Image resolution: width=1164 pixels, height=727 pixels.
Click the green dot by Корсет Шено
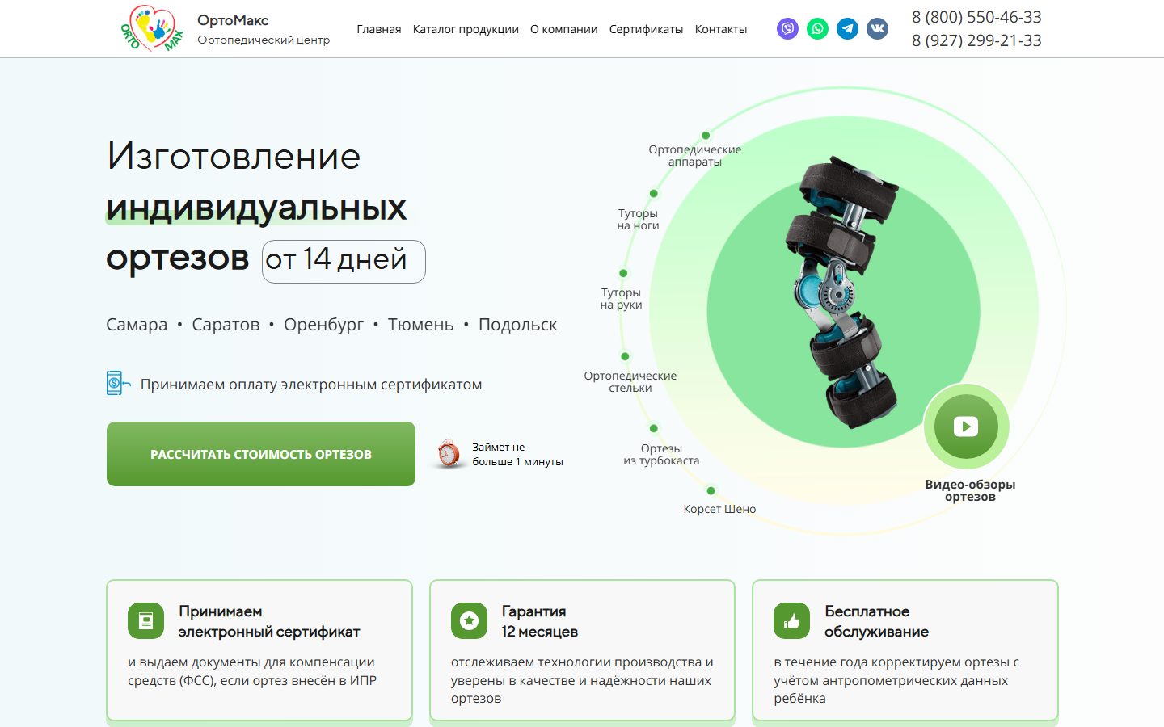click(711, 490)
